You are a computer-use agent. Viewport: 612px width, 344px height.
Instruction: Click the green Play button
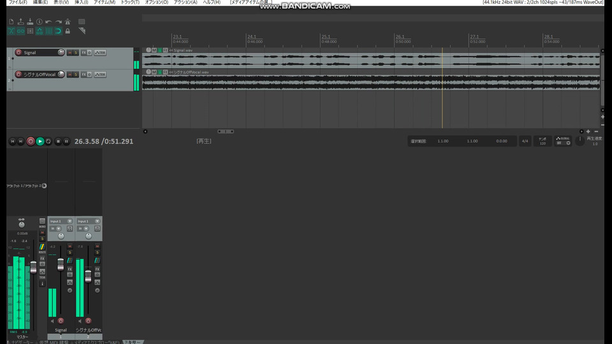pyautogui.click(x=40, y=141)
